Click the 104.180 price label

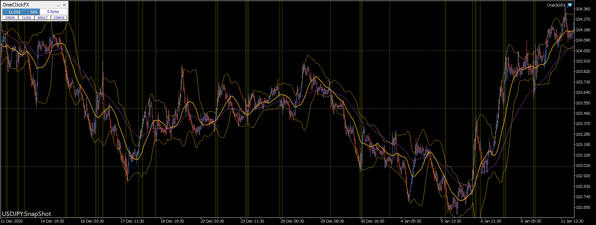[583, 30]
